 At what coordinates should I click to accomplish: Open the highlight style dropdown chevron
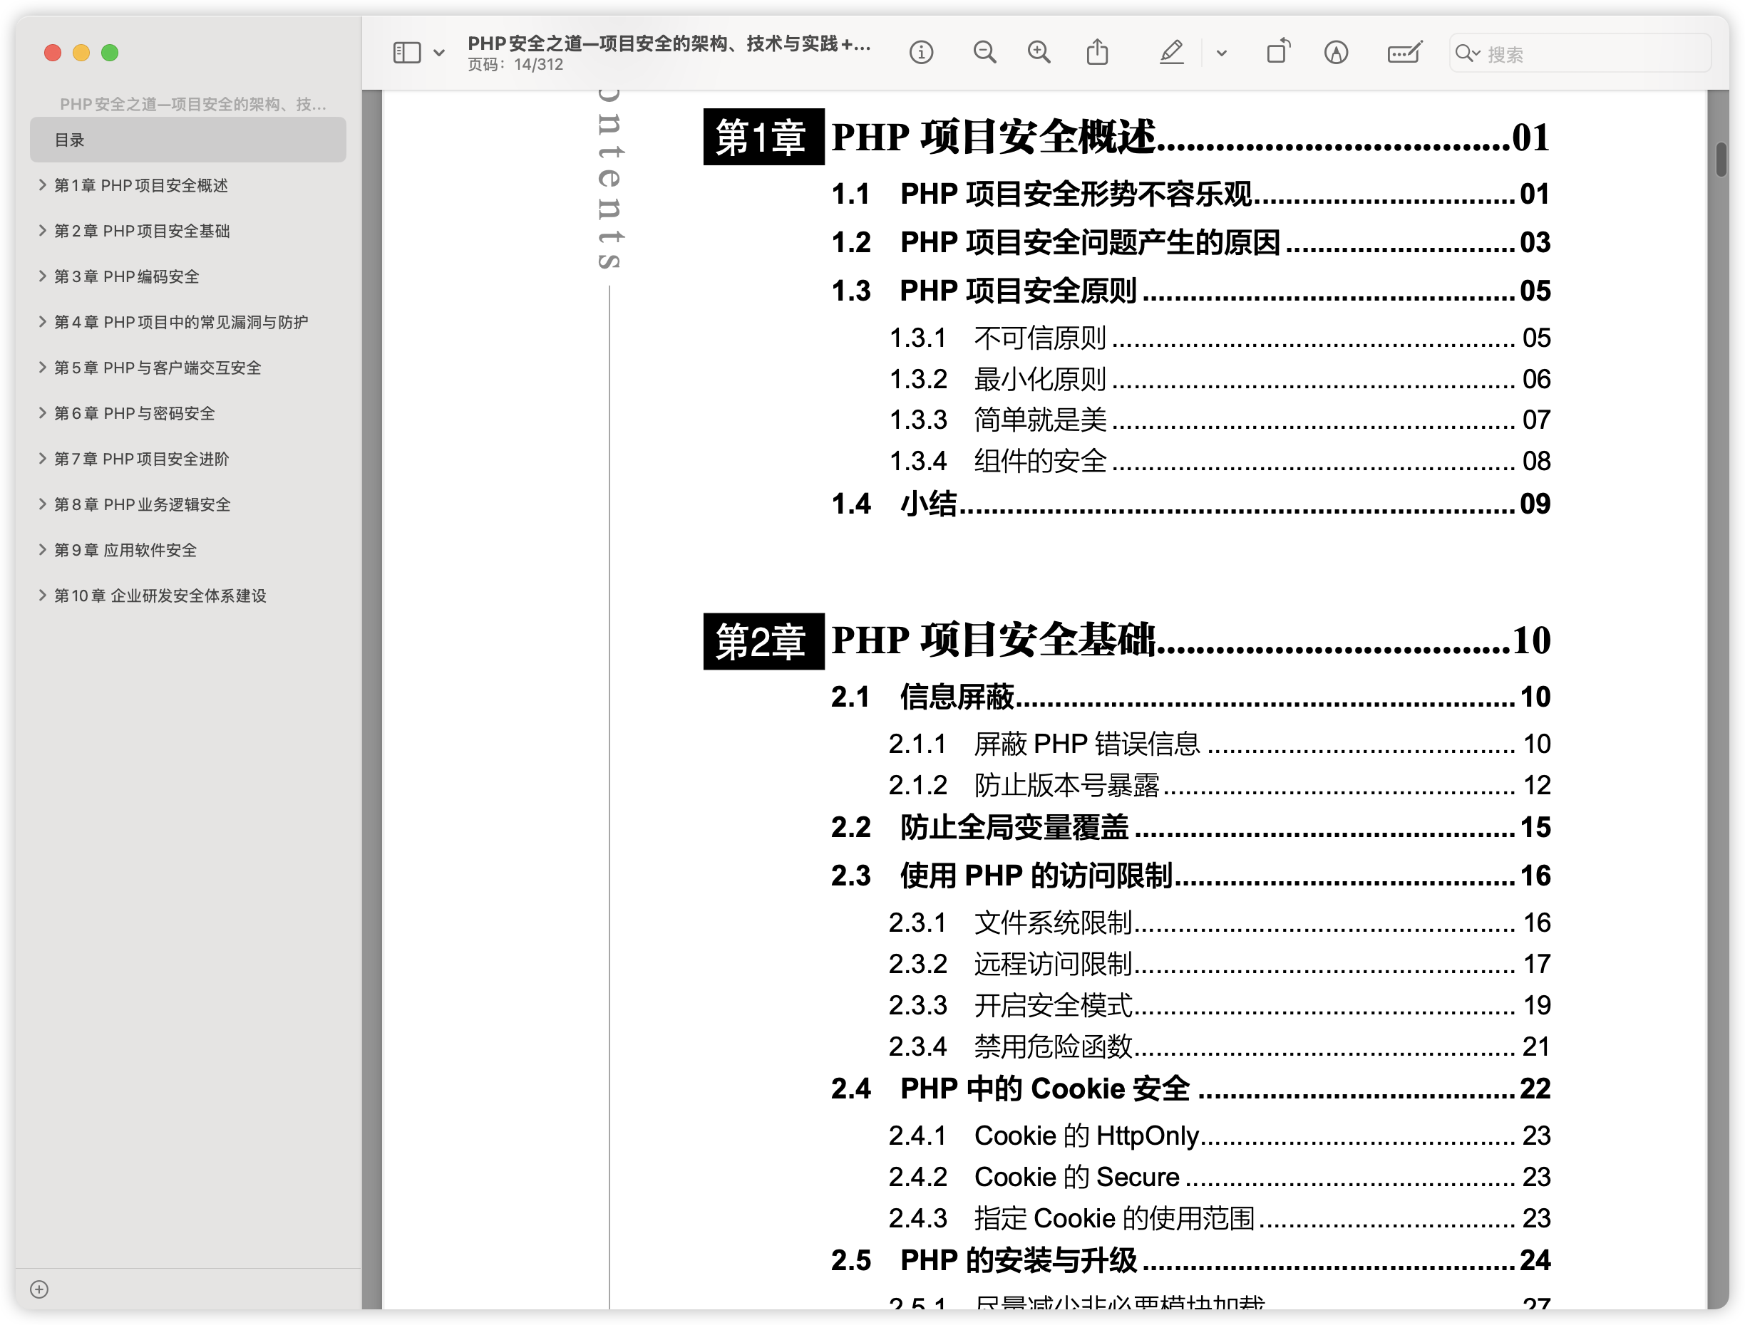pos(1221,53)
